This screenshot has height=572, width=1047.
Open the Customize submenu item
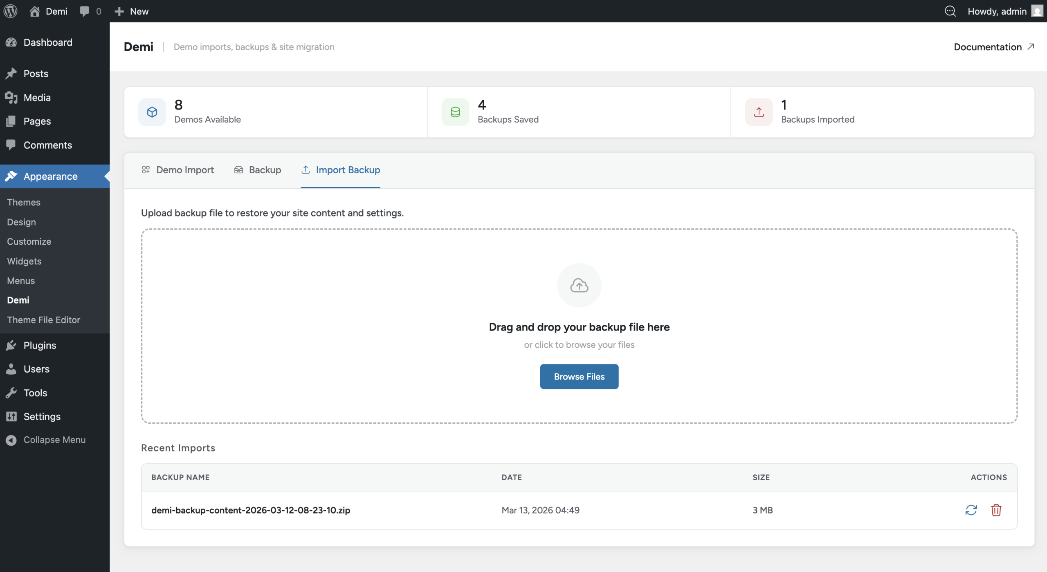(29, 241)
